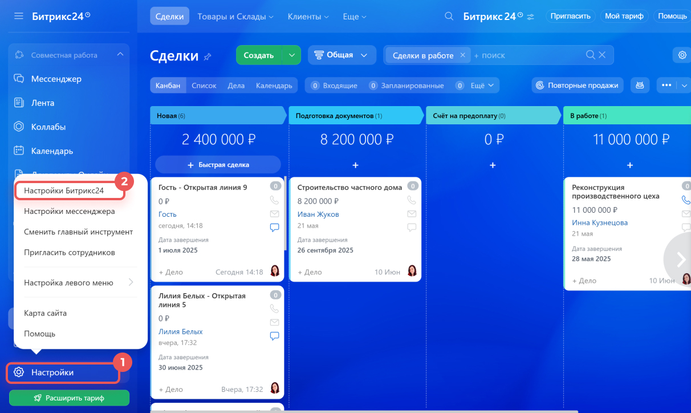Screen dimensions: 691x413
Task: Click the chat icon on Строительство частного дома card
Action: coord(412,227)
